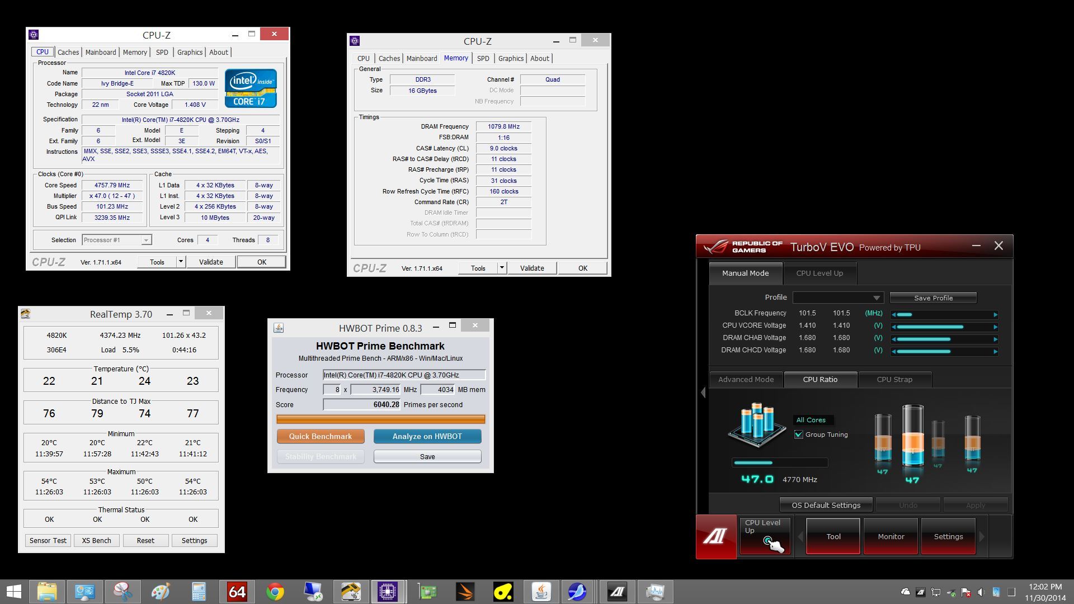Image resolution: width=1074 pixels, height=604 pixels.
Task: Open Calculator from the taskbar
Action: 199,592
